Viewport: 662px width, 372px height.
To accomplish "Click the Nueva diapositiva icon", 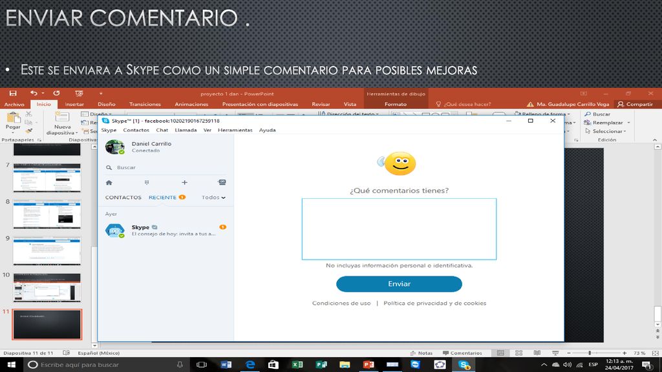I will pos(62,118).
